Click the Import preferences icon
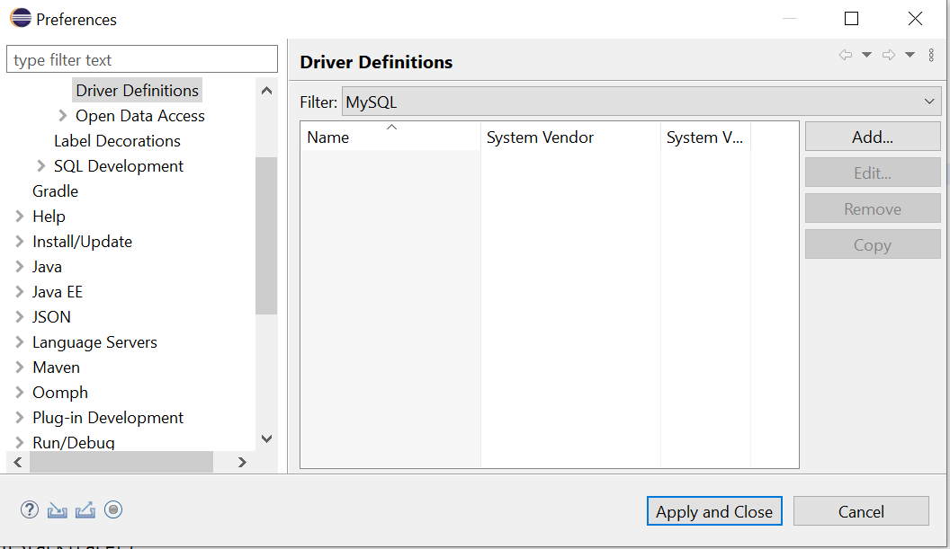 coord(57,509)
